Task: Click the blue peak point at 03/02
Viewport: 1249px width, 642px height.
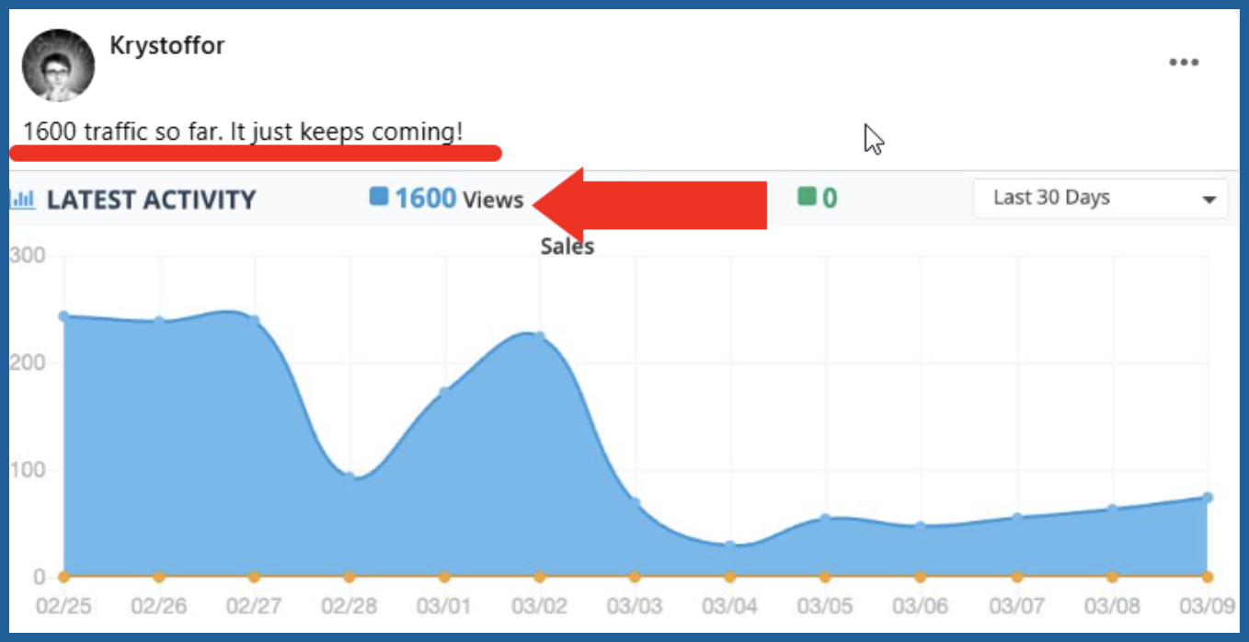Action: click(x=540, y=337)
